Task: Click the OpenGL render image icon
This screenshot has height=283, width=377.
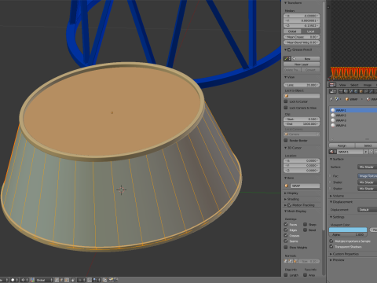Action: pyautogui.click(x=111, y=280)
